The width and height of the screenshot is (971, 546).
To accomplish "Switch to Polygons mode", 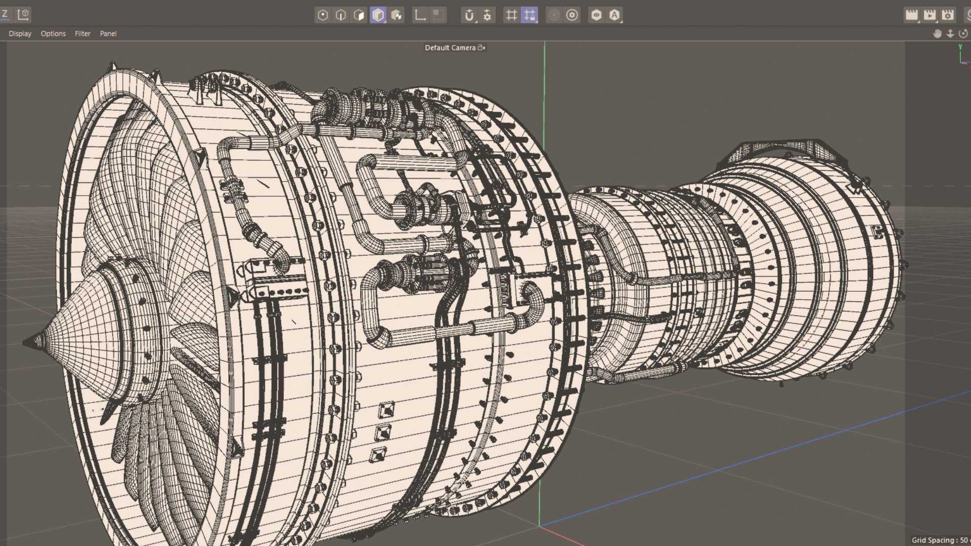I will [x=359, y=15].
